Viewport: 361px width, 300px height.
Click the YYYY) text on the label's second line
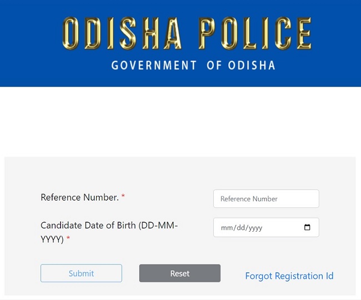(52, 239)
